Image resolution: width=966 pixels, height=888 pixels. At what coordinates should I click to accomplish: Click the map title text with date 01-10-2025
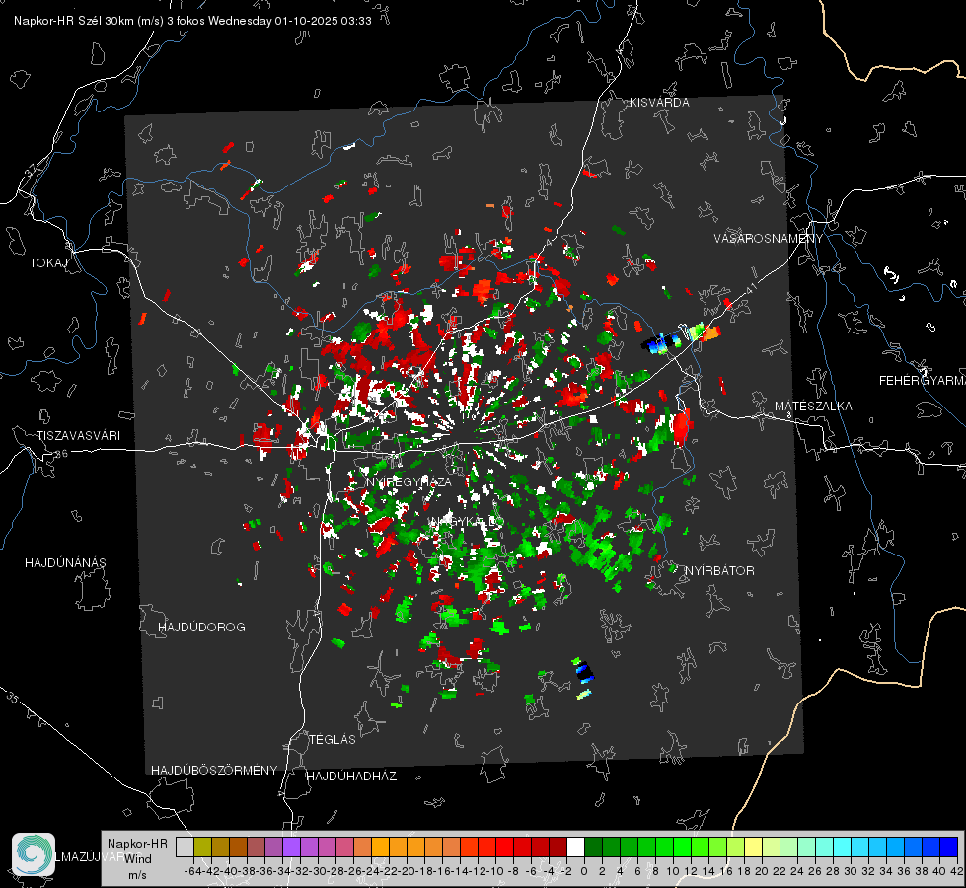[x=192, y=21]
